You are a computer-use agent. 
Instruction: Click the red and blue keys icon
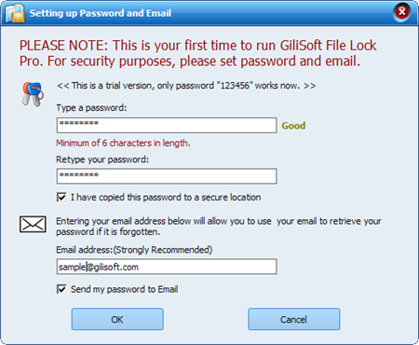(33, 94)
